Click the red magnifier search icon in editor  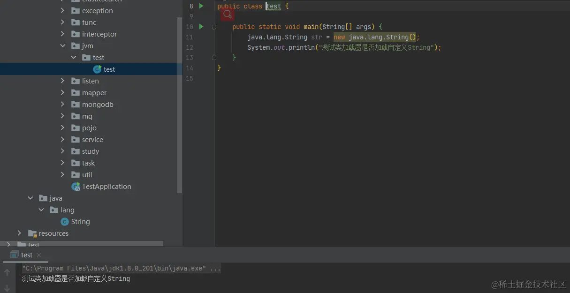(228, 15)
